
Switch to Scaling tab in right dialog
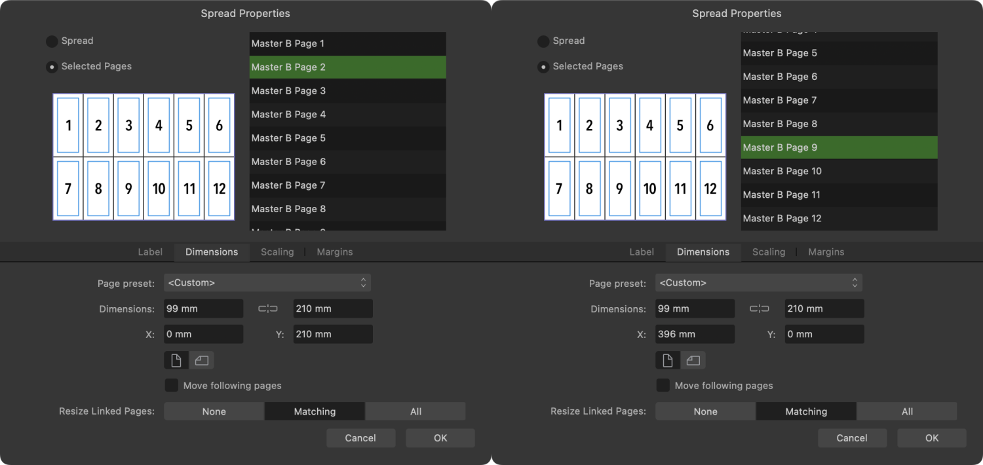point(769,252)
